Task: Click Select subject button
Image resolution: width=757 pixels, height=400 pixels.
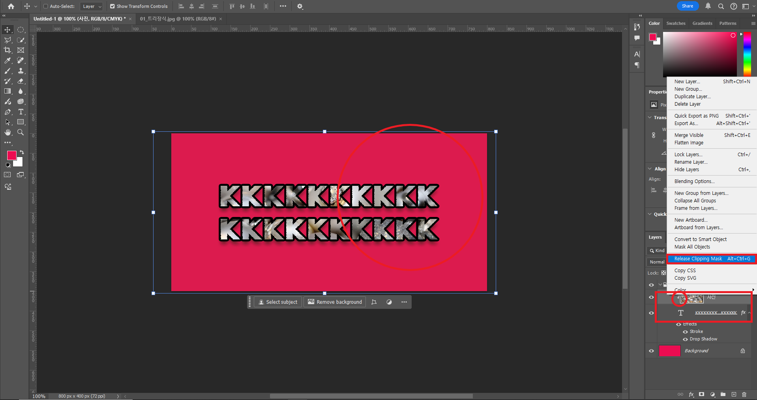Action: tap(278, 302)
